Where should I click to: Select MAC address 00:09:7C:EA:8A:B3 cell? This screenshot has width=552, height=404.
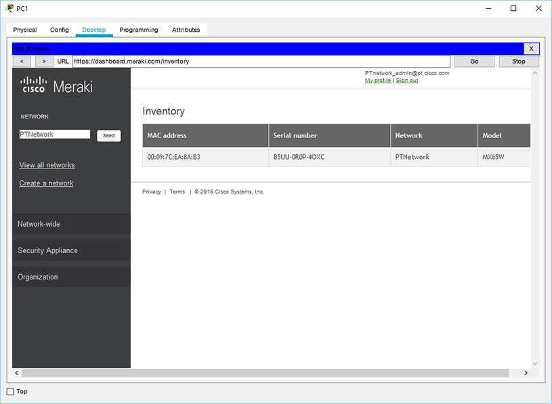[205, 157]
